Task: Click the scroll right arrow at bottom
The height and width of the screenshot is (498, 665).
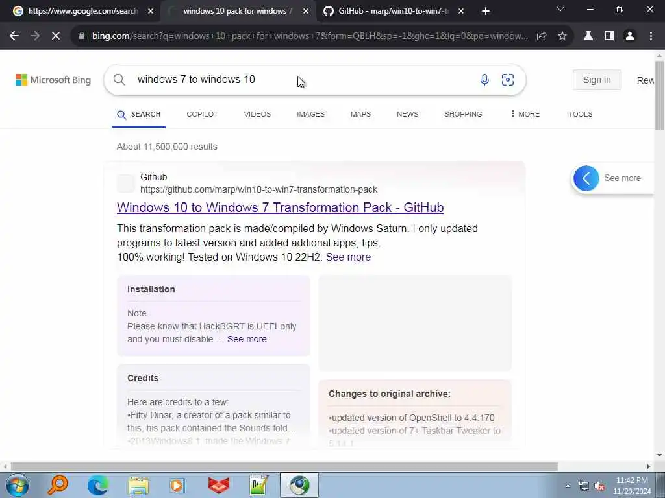Action: tap(649, 466)
